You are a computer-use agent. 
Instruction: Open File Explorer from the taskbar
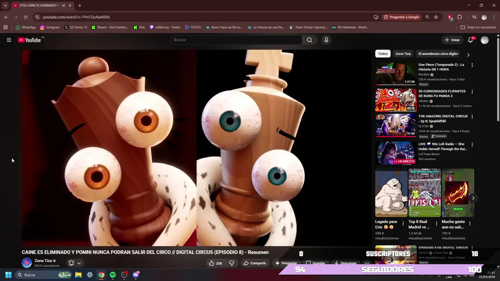[x=78, y=275]
